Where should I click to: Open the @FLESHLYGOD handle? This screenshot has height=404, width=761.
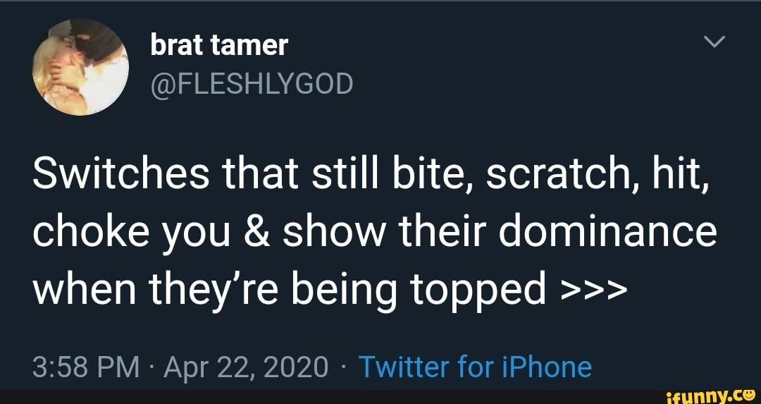251,85
